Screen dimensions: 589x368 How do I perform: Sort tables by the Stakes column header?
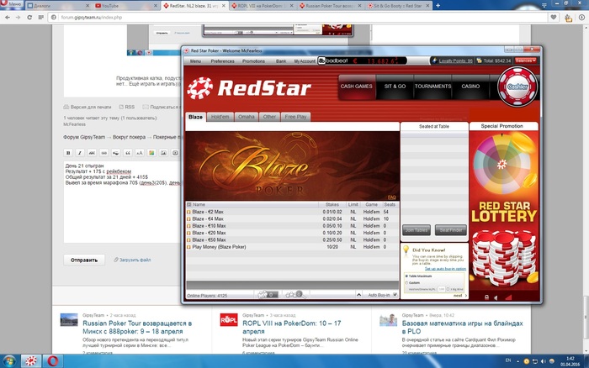[x=332, y=205]
